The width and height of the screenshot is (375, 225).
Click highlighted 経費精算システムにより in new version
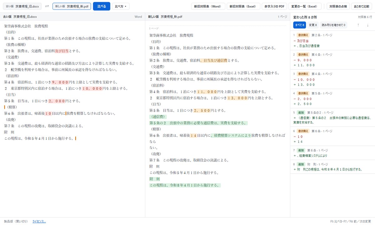coord(231,135)
